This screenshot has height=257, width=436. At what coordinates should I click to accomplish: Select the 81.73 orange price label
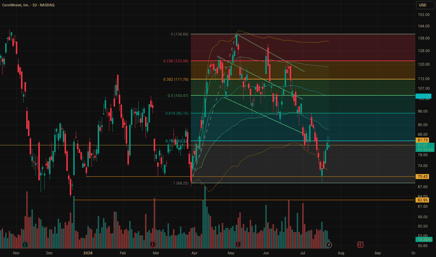pos(422,140)
